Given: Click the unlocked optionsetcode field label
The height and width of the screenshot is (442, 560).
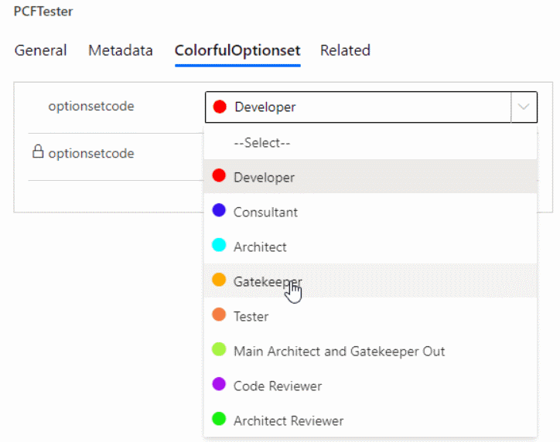Looking at the screenshot, I should point(91,107).
